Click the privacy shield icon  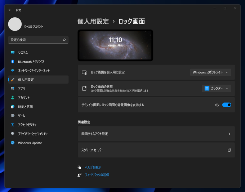point(13,134)
